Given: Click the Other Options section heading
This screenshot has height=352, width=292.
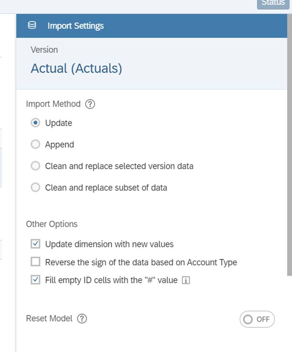Looking at the screenshot, I should [52, 224].
